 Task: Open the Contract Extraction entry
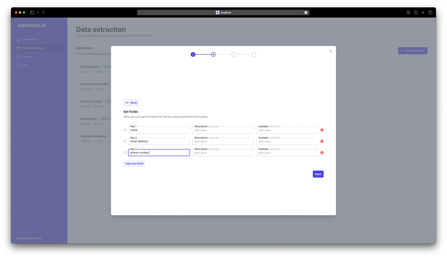pos(93,136)
